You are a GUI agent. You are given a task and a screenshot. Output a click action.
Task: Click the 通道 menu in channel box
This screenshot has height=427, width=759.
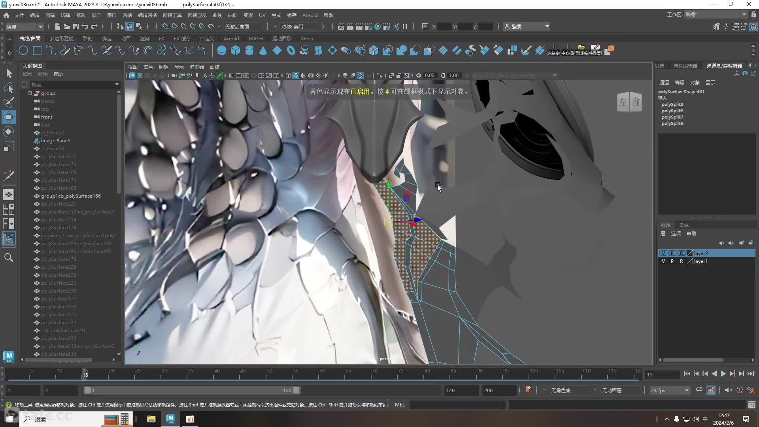[x=664, y=82]
